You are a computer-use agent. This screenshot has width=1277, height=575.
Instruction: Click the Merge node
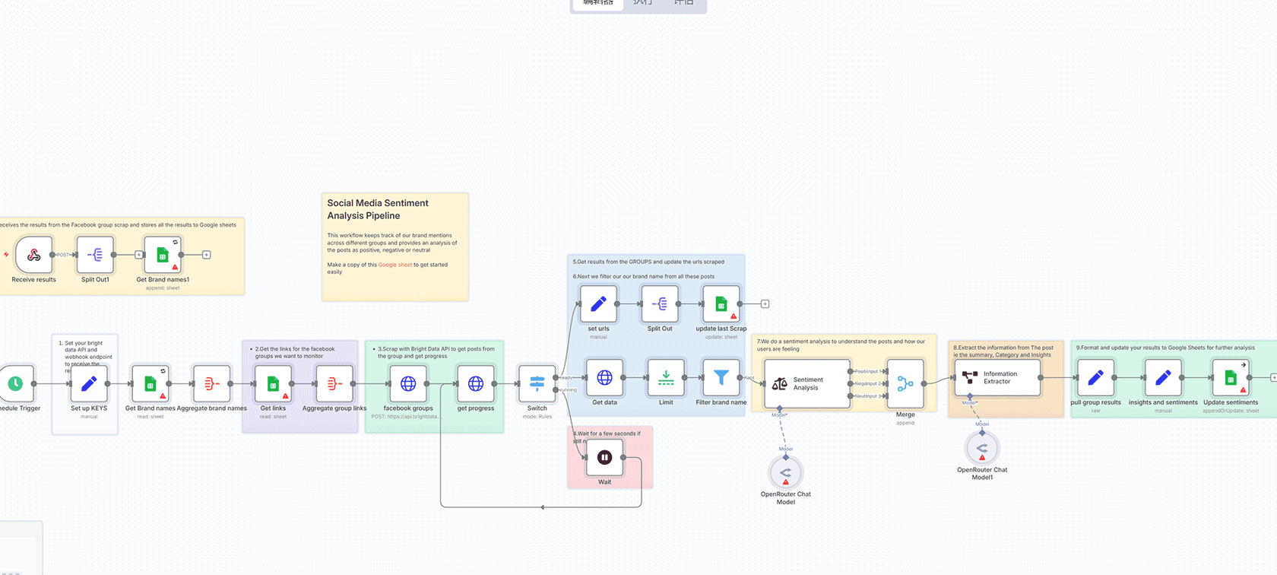click(905, 384)
